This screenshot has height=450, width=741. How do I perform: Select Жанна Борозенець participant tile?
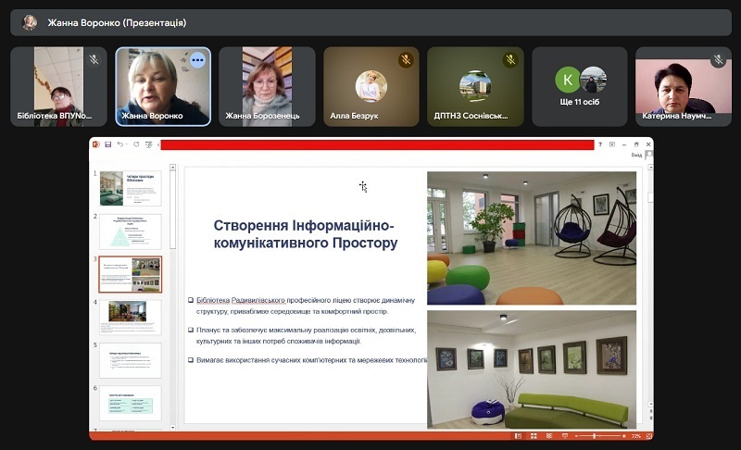point(267,86)
